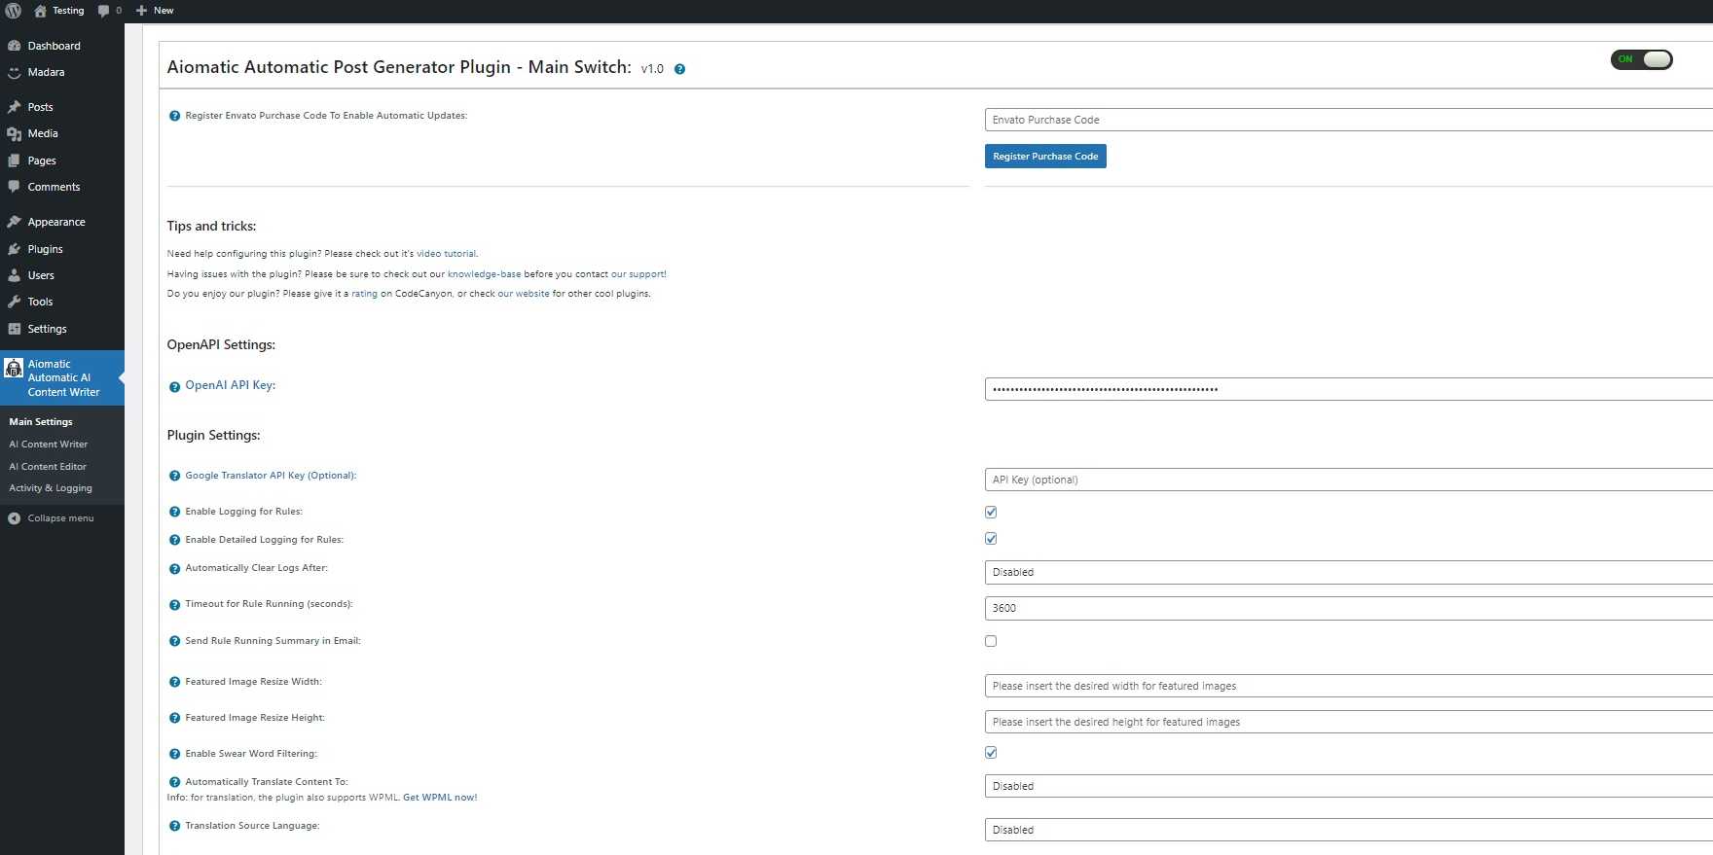Open Automatically Translate Content To dropdown

click(x=1348, y=786)
